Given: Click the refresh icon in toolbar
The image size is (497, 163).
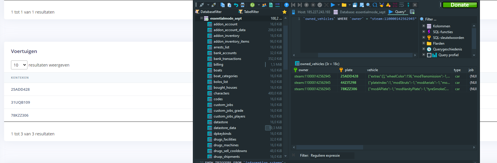Looking at the screenshot, I should click(x=252, y=5).
